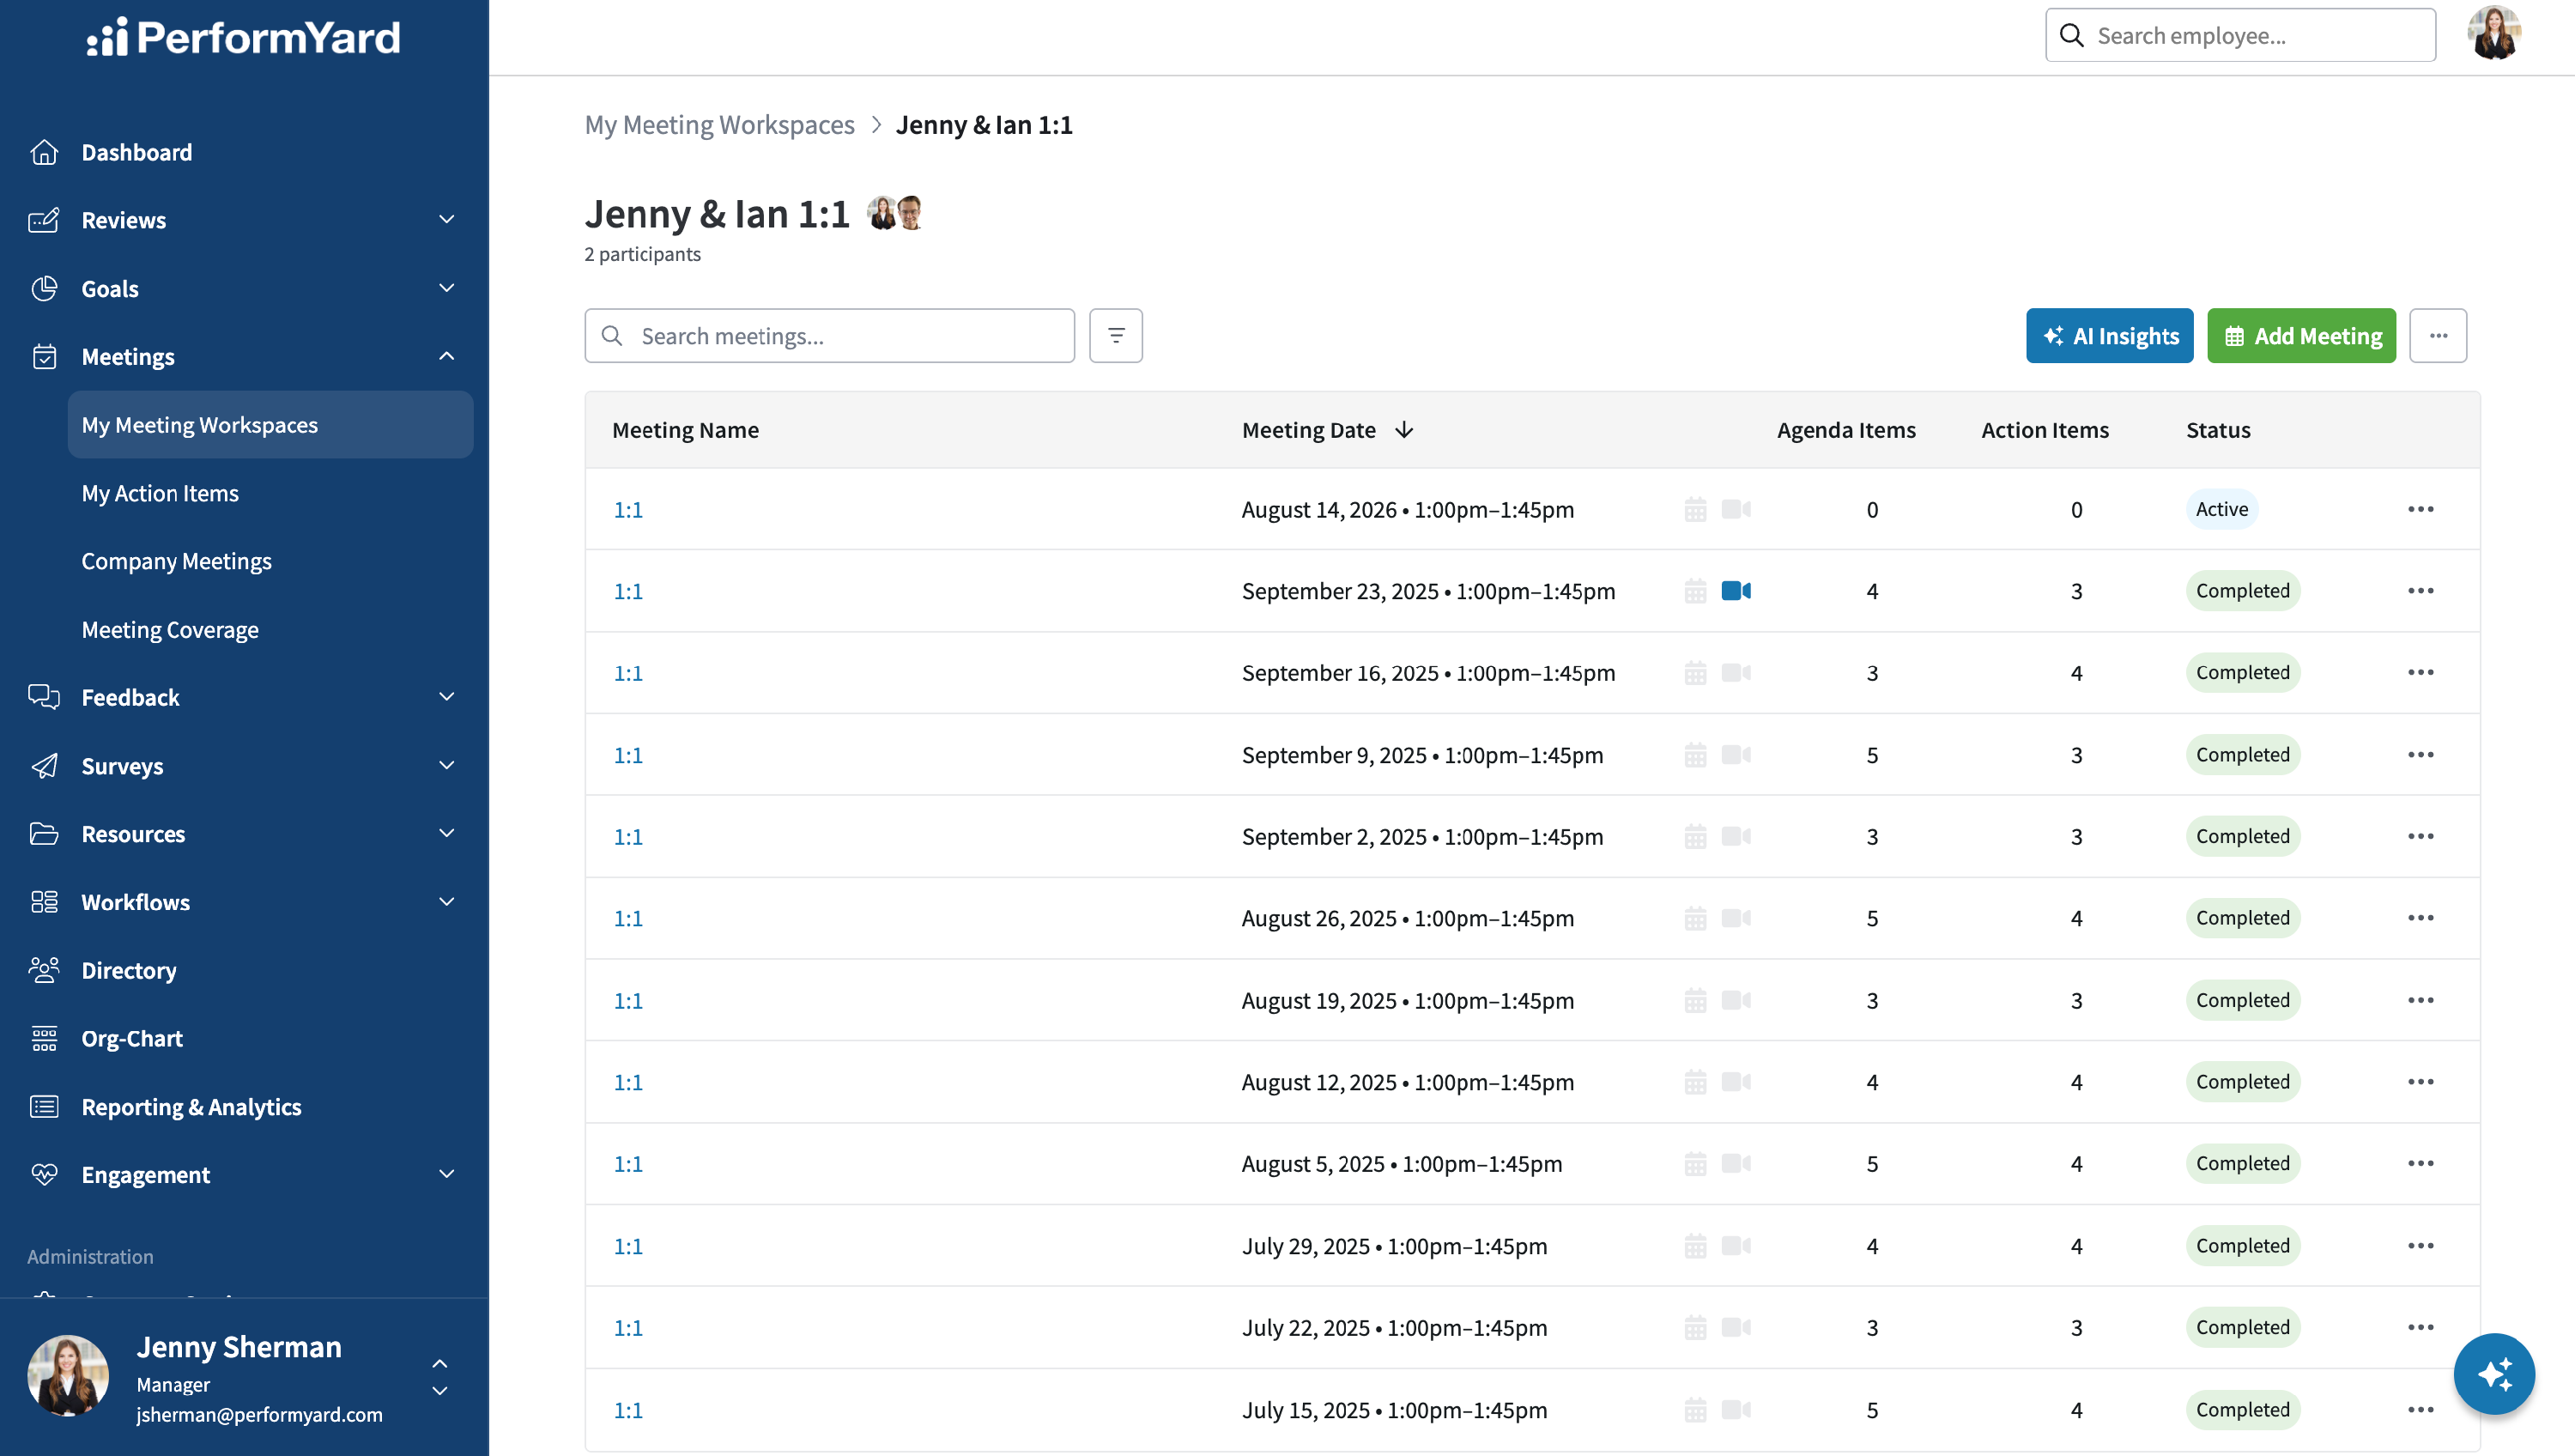Click the Active status badge
Image resolution: width=2575 pixels, height=1456 pixels.
(2221, 509)
